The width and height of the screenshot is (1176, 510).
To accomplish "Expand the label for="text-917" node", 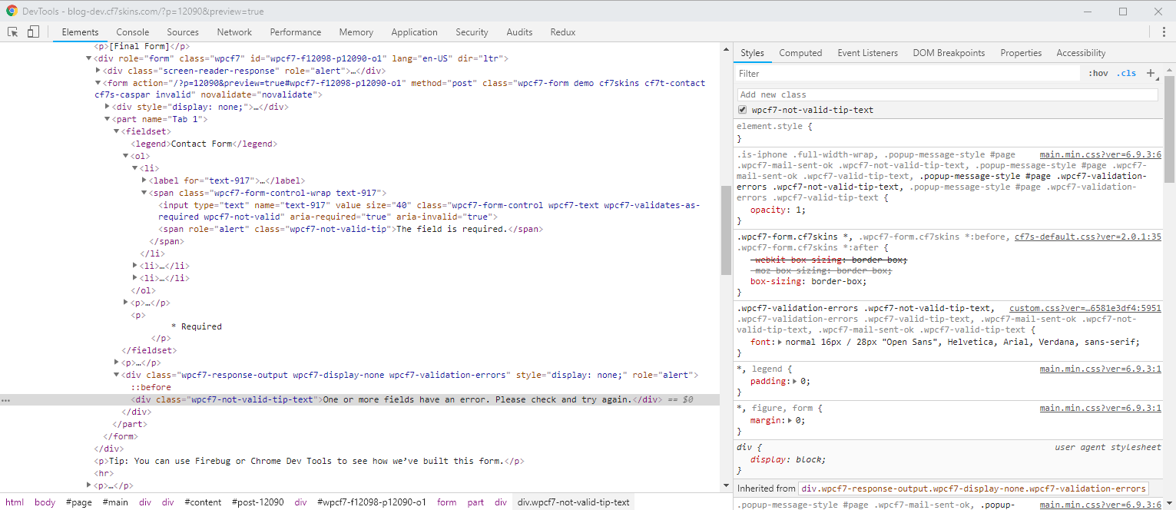I will pos(144,180).
